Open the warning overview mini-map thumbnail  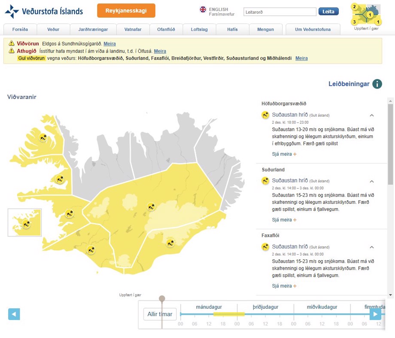pyautogui.click(x=366, y=15)
